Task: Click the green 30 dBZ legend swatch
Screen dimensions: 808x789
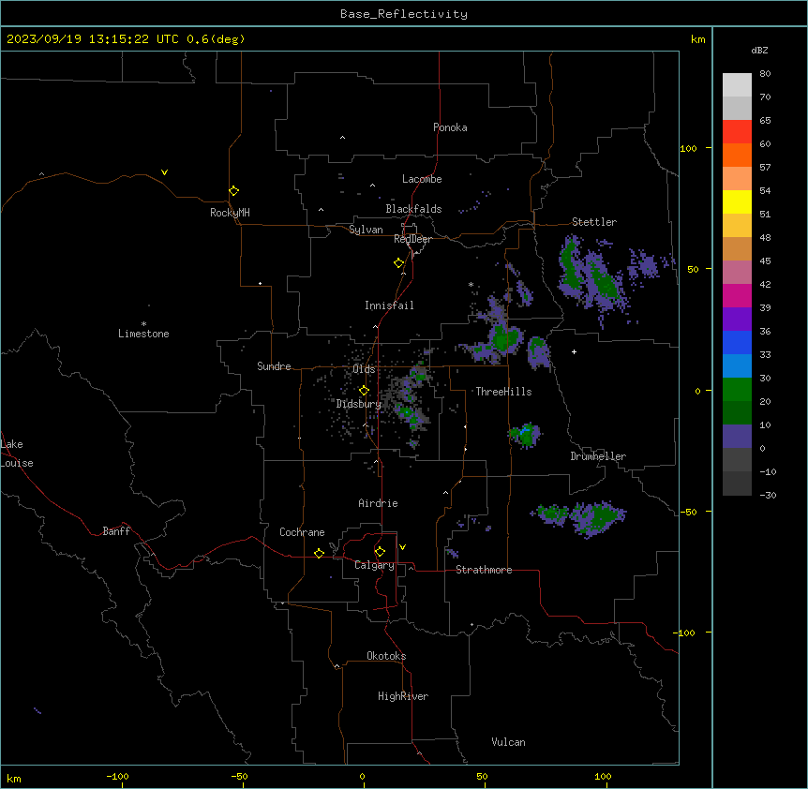Action: [x=737, y=390]
